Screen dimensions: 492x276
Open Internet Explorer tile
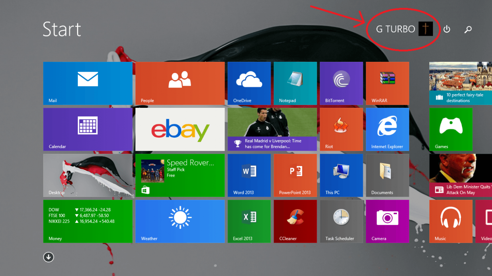coord(388,130)
